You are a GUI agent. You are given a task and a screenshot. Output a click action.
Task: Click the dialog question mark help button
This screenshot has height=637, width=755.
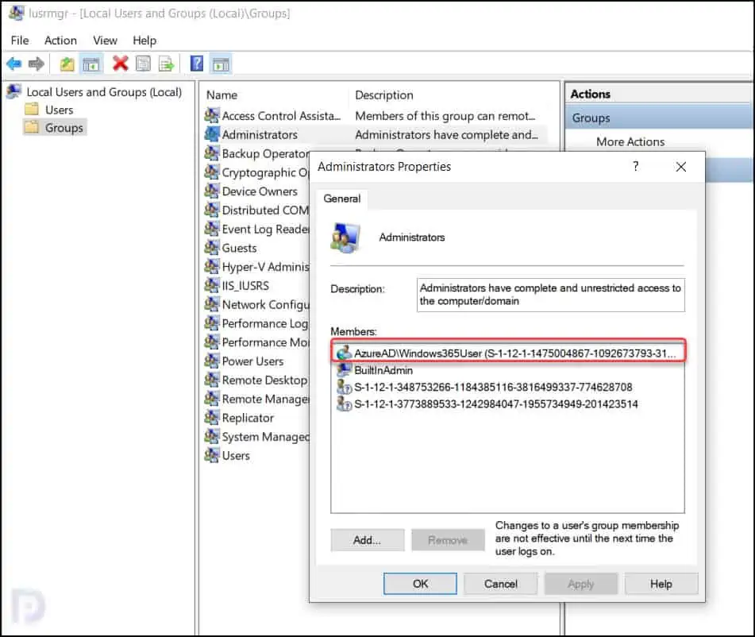coord(636,167)
